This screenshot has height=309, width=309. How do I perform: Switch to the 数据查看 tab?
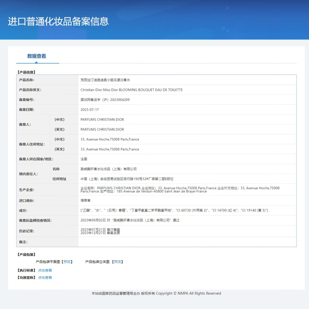[x=36, y=56]
